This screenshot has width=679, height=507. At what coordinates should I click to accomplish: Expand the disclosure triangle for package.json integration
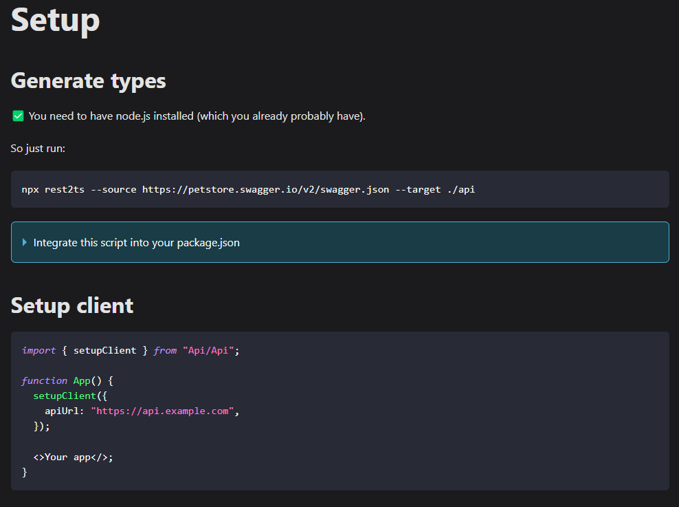click(x=25, y=242)
